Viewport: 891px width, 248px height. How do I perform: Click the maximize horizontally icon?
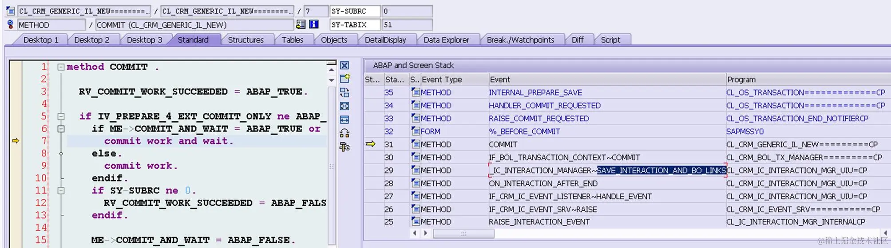coord(344,120)
